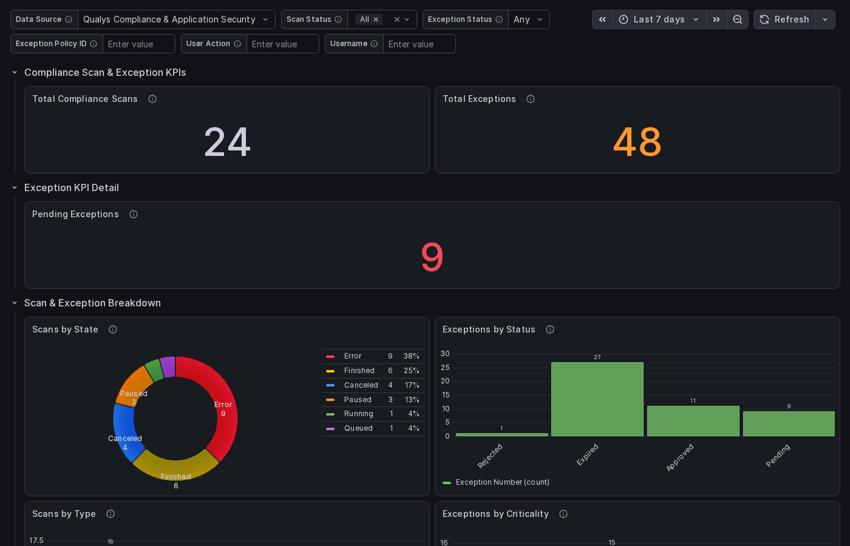Focus the Exception Policy ID input
Image resolution: width=850 pixels, height=546 pixels.
(139, 44)
